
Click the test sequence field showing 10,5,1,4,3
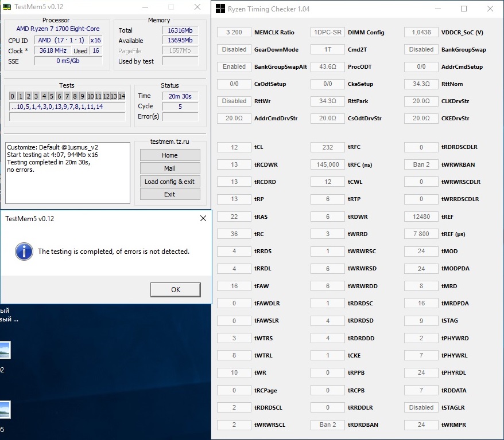(67, 107)
